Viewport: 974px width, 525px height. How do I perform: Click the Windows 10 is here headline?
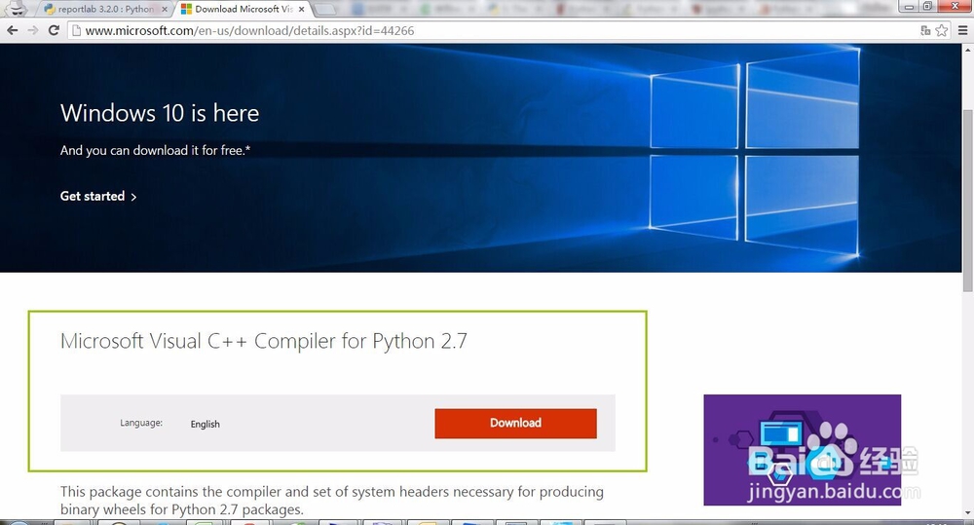tap(160, 113)
